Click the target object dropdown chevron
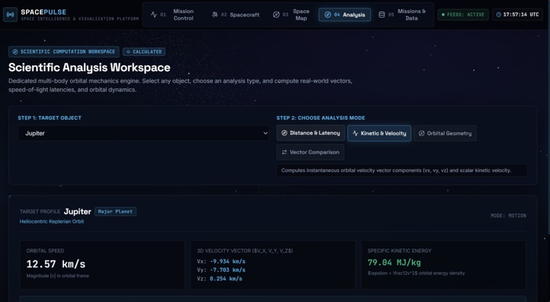Screen dimensions: 550x302 pyautogui.click(x=265, y=133)
